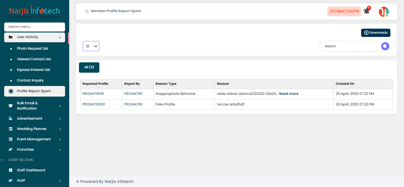Open Viewed Contact List

pyautogui.click(x=34, y=59)
